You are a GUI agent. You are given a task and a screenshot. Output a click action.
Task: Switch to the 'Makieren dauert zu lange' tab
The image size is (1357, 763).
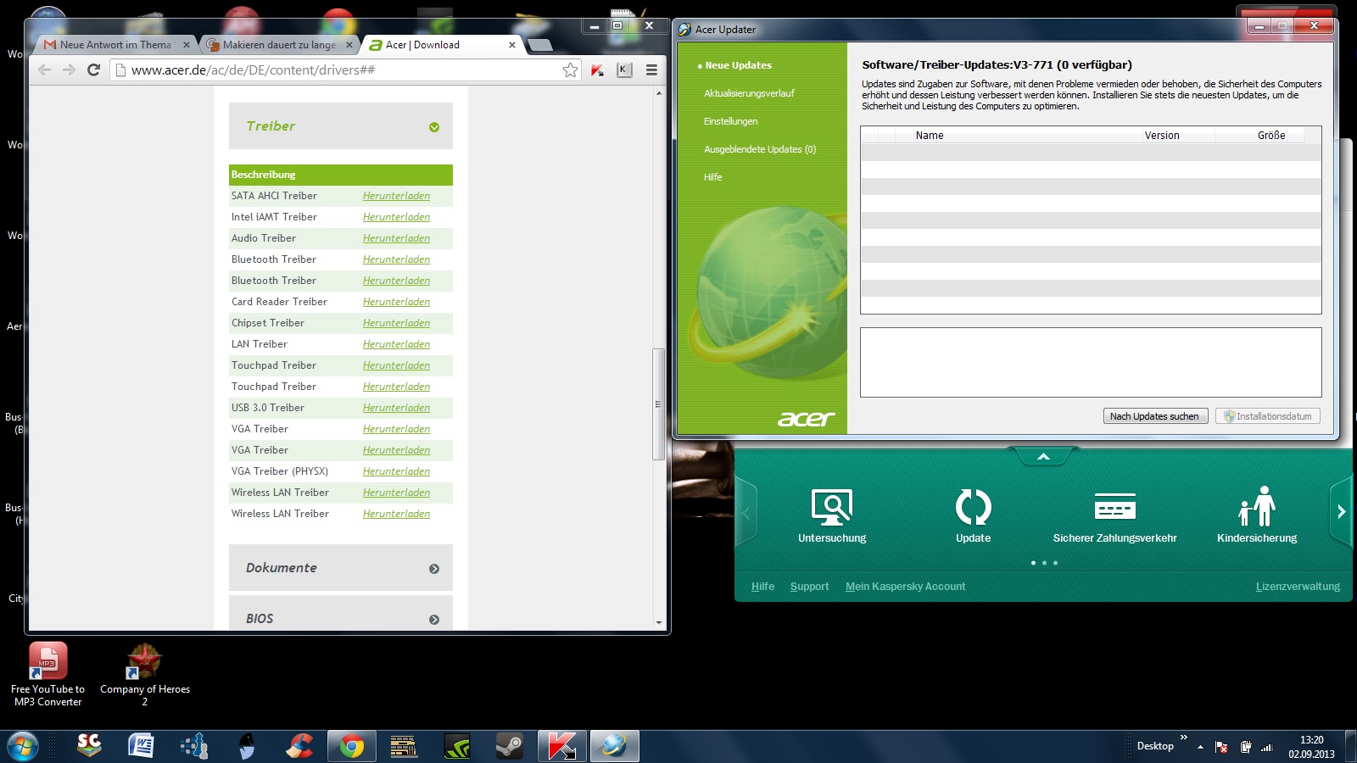tap(279, 45)
